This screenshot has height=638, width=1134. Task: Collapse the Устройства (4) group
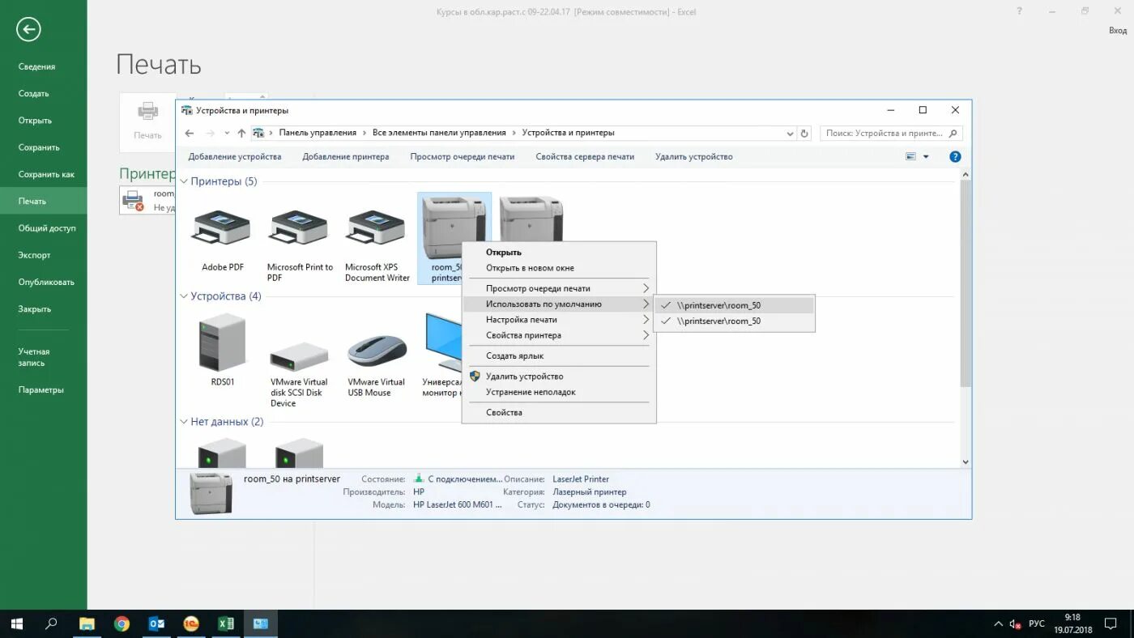coord(184,296)
